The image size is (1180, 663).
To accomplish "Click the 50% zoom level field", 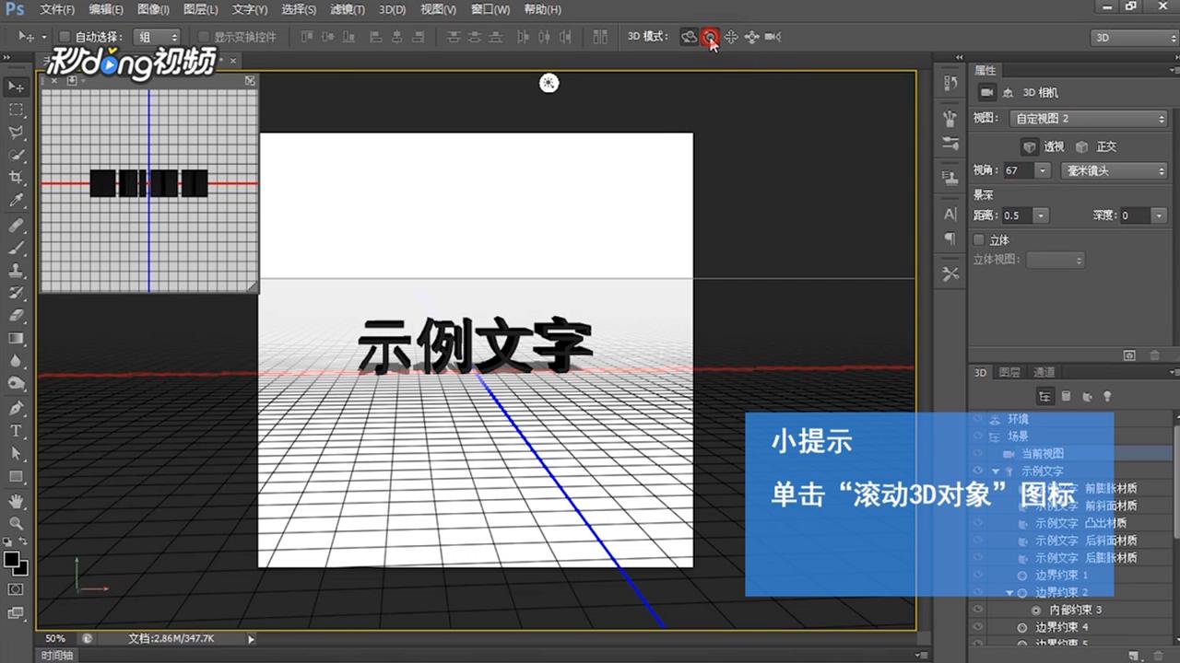I will (57, 638).
